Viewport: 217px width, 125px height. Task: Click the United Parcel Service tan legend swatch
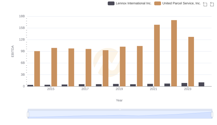coord(158,3)
